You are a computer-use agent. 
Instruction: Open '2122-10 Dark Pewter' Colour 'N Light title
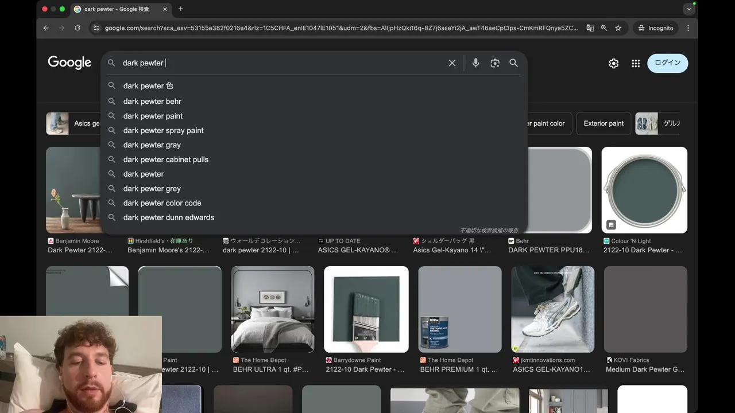[643, 250]
